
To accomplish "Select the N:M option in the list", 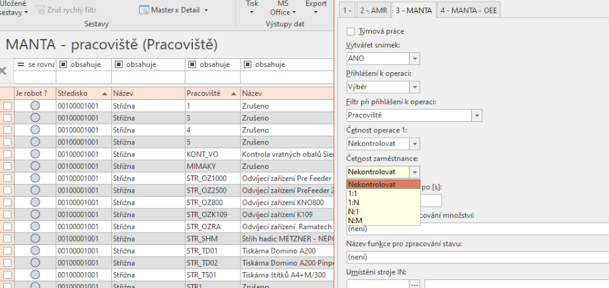I will (x=355, y=220).
